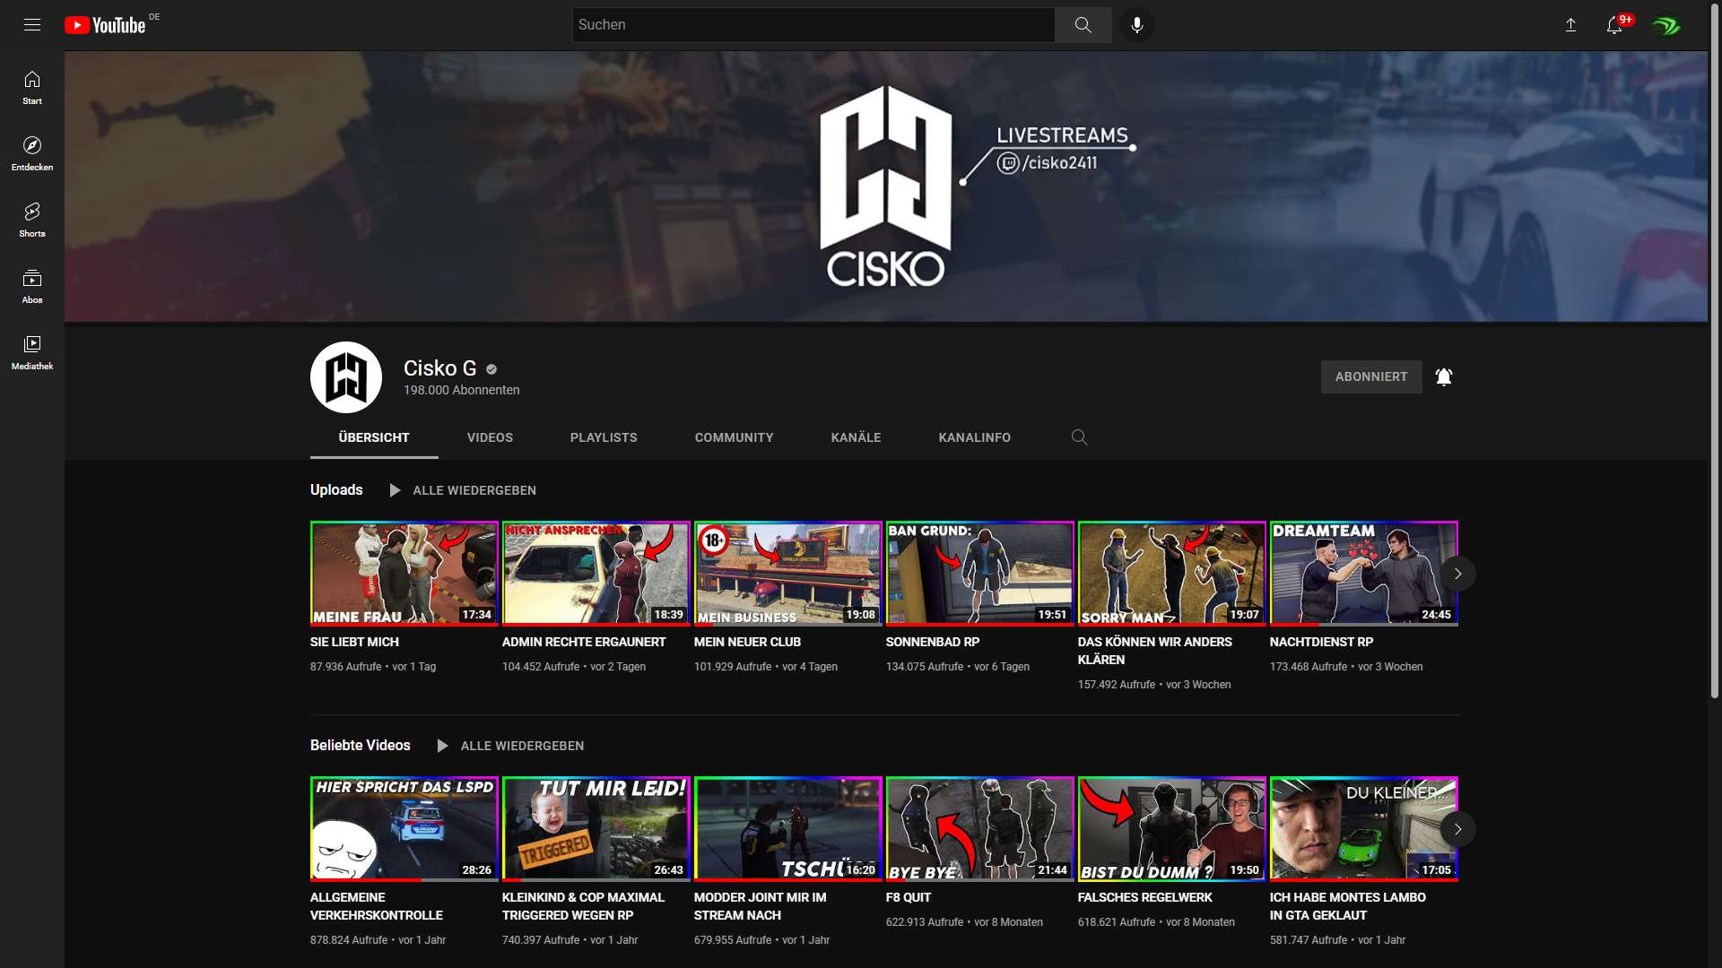Open the hamburger guide menu
The width and height of the screenshot is (1722, 968).
32,25
